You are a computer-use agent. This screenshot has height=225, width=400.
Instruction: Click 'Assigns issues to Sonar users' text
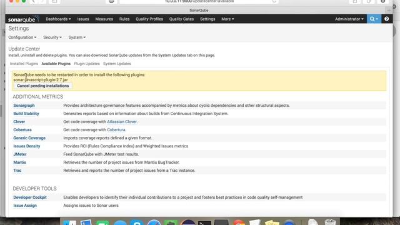pyautogui.click(x=91, y=206)
